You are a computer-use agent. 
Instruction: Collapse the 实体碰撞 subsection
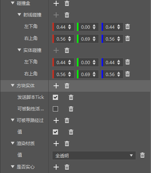19,50
